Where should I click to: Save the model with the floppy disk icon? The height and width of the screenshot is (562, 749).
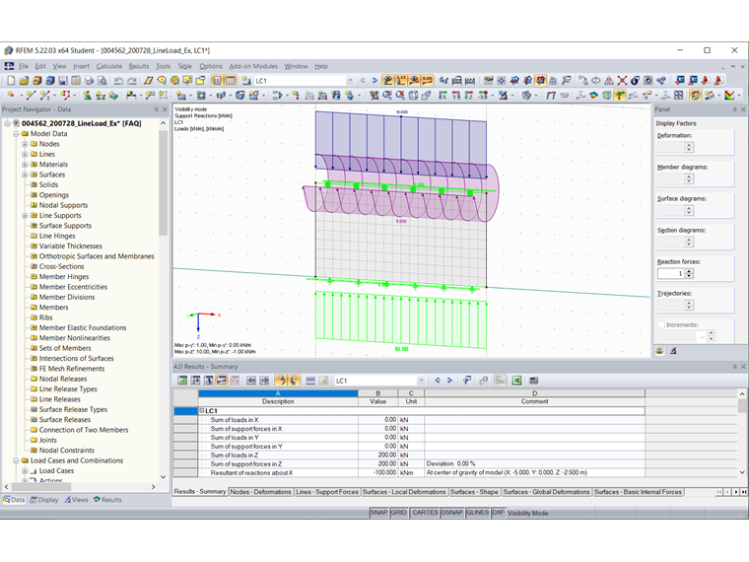click(x=62, y=80)
